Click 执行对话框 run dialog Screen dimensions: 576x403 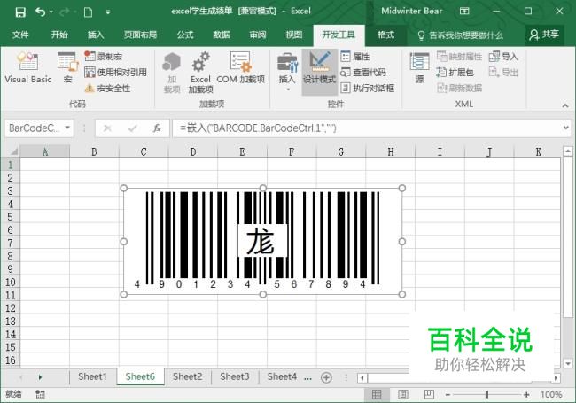click(368, 88)
